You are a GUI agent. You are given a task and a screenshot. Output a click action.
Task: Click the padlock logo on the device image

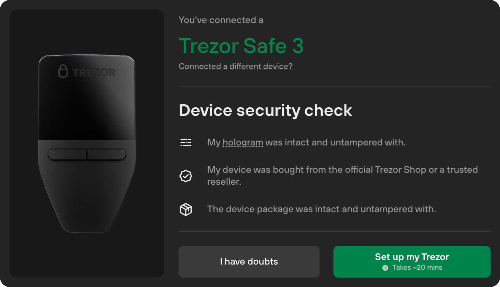click(63, 71)
